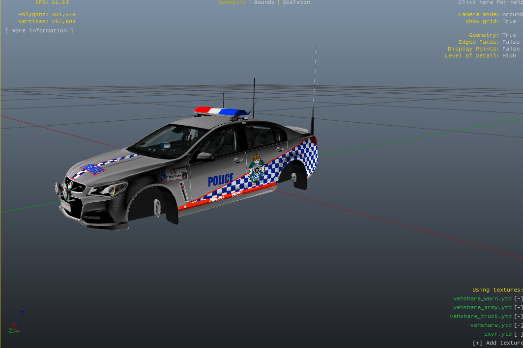Image resolution: width=523 pixels, height=348 pixels.
Task: Enable Edged Faces option
Action: [511, 42]
